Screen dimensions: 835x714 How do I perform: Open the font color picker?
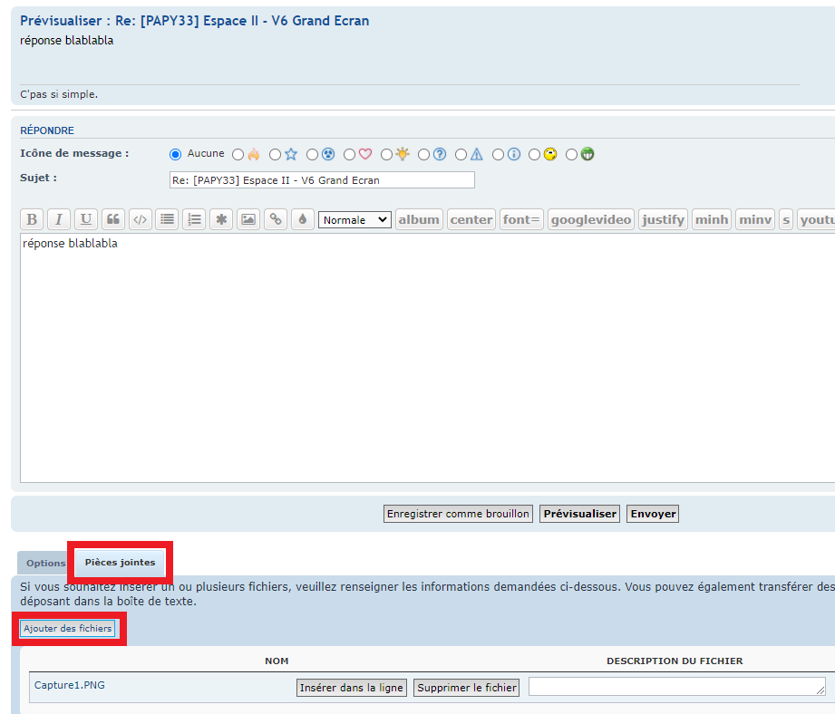[302, 219]
